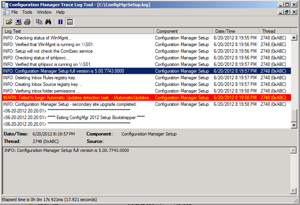The width and height of the screenshot is (300, 205).
Task: Click the Component column header
Action: [183, 31]
